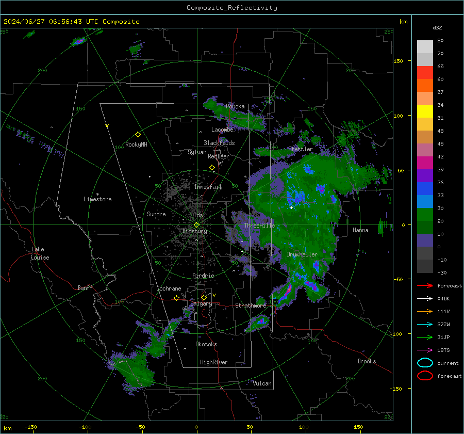Click the yellow diamond marker below Cochrane
Screen dimensions: 464x434
point(176,298)
